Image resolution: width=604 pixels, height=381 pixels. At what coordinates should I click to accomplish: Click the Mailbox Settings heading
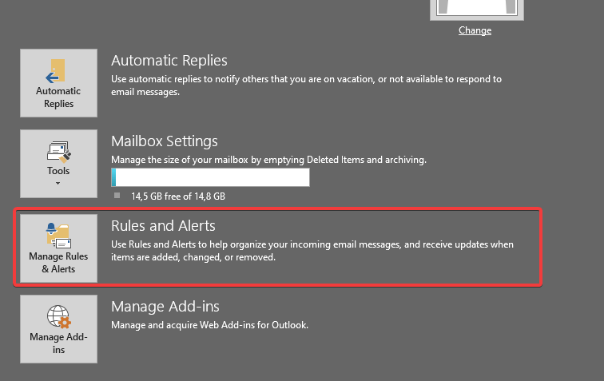coord(165,141)
